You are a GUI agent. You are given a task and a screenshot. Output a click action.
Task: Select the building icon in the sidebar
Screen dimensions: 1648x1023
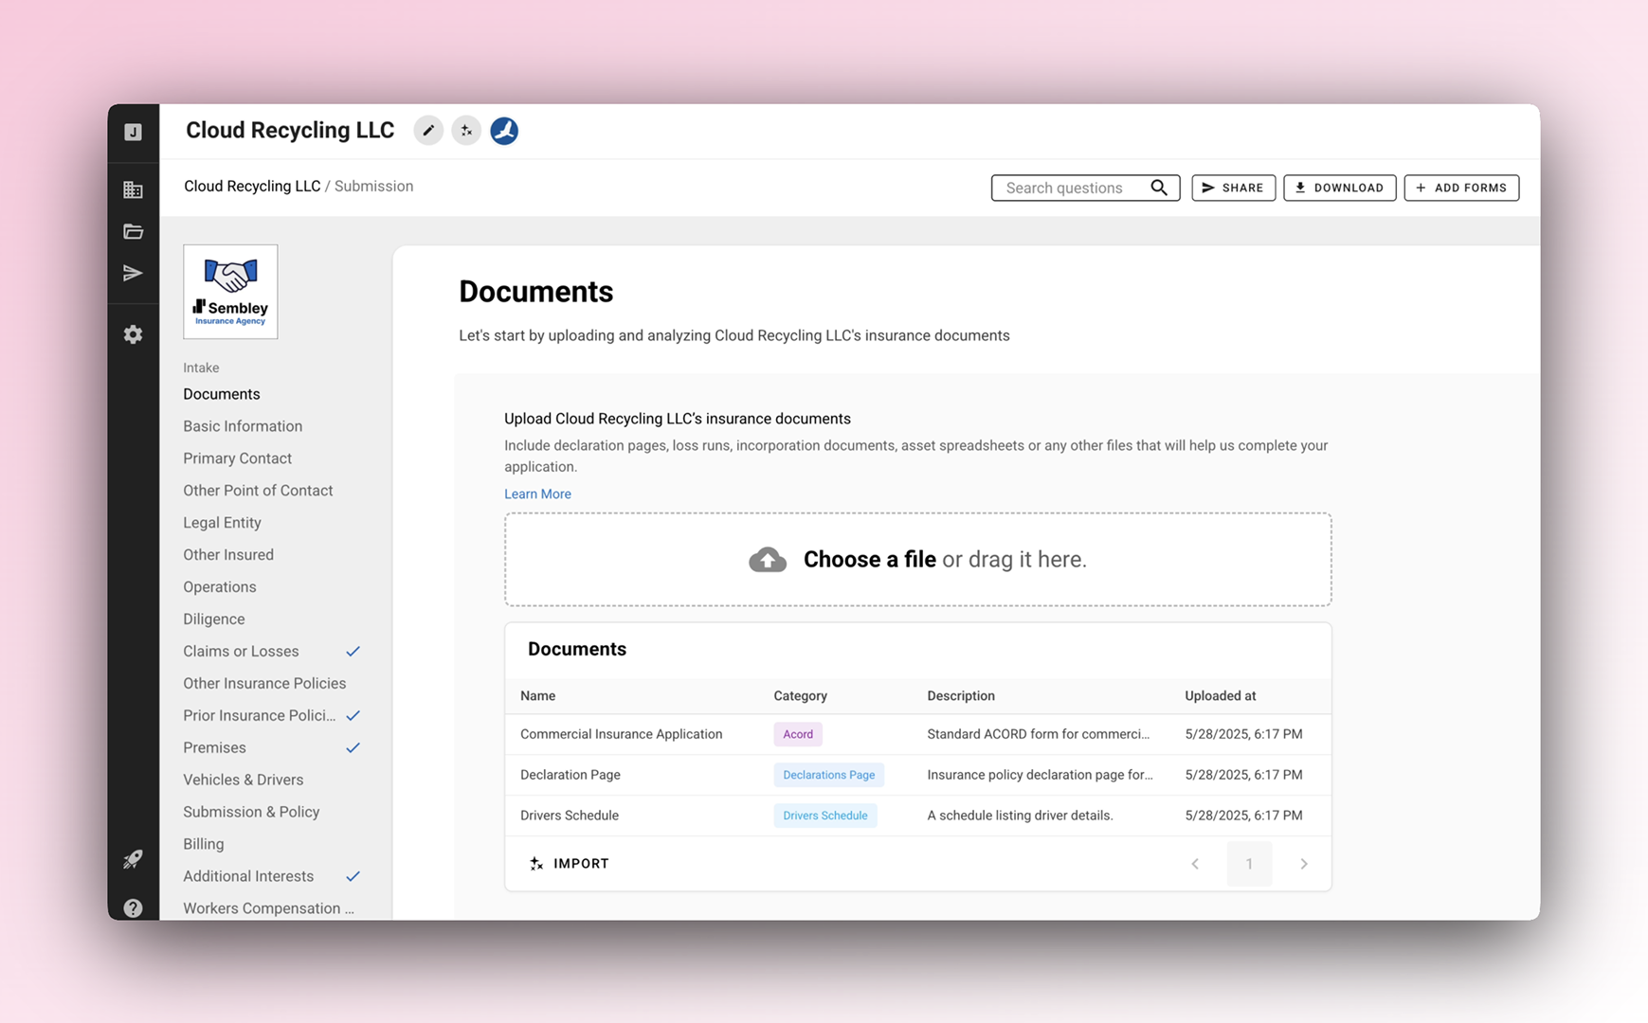[x=133, y=188]
